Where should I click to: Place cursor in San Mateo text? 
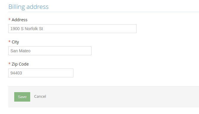(x=20, y=51)
